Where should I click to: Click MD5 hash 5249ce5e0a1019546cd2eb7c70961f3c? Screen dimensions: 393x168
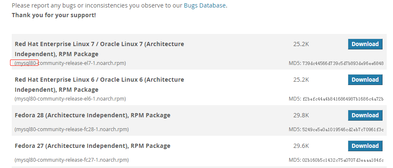point(343,129)
